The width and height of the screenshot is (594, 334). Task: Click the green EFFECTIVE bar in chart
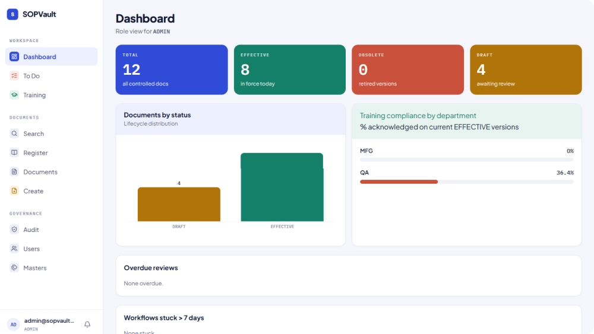[x=282, y=187]
